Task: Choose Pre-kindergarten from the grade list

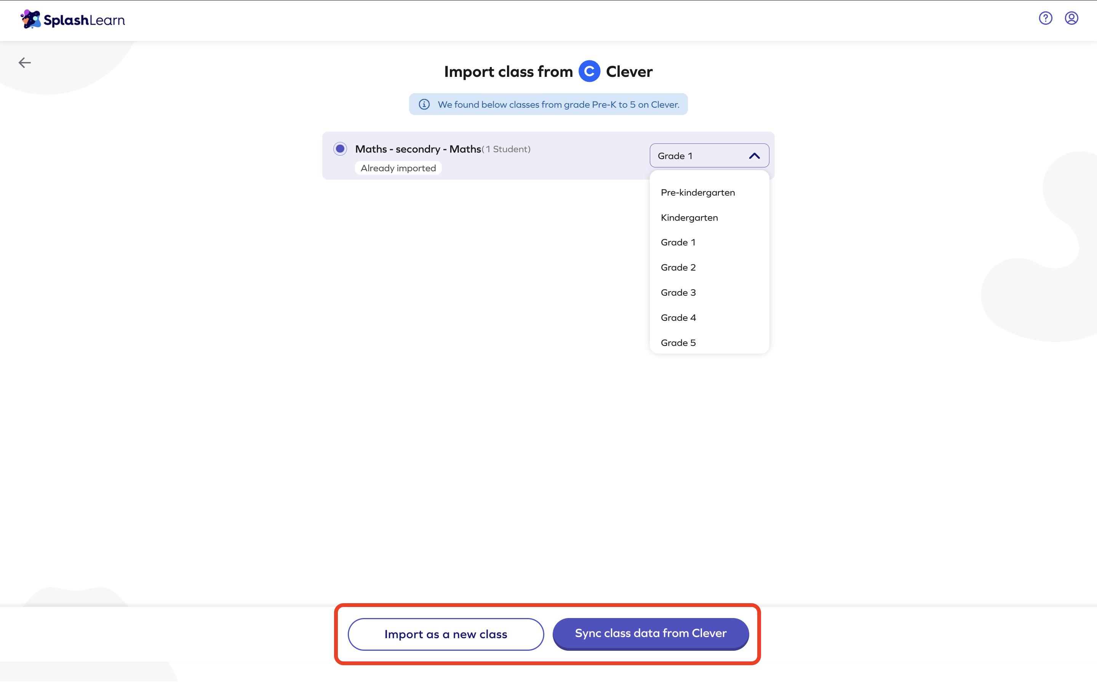Action: point(698,193)
